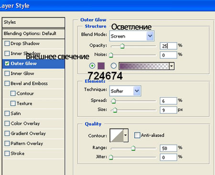Click the Spread percentage input field
The height and width of the screenshot is (175, 215).
169,101
